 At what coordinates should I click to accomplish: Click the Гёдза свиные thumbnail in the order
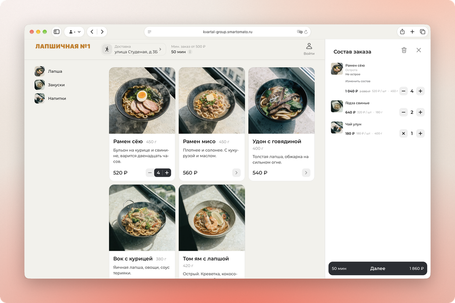tap(337, 106)
